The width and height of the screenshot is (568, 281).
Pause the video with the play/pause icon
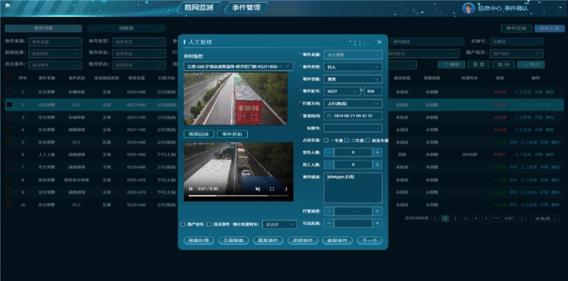click(x=190, y=189)
